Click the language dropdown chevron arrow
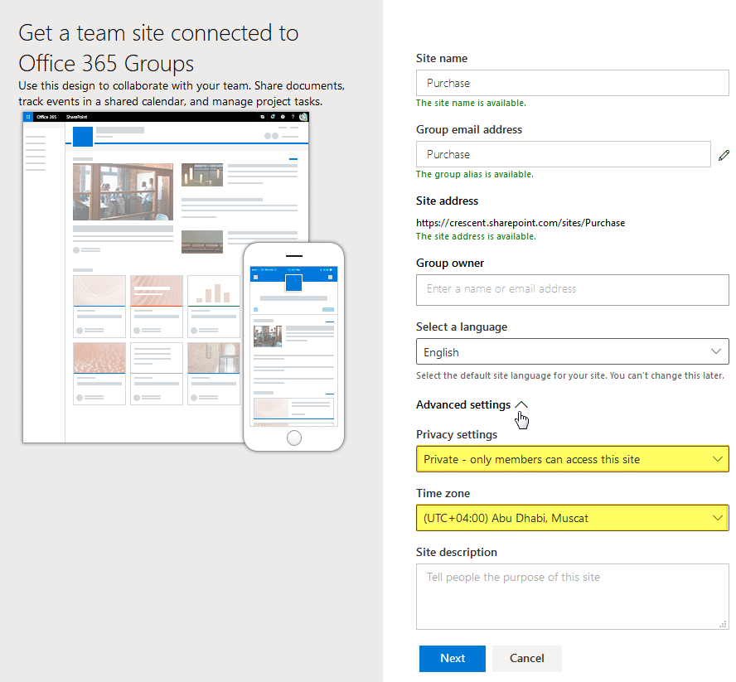 (x=715, y=351)
